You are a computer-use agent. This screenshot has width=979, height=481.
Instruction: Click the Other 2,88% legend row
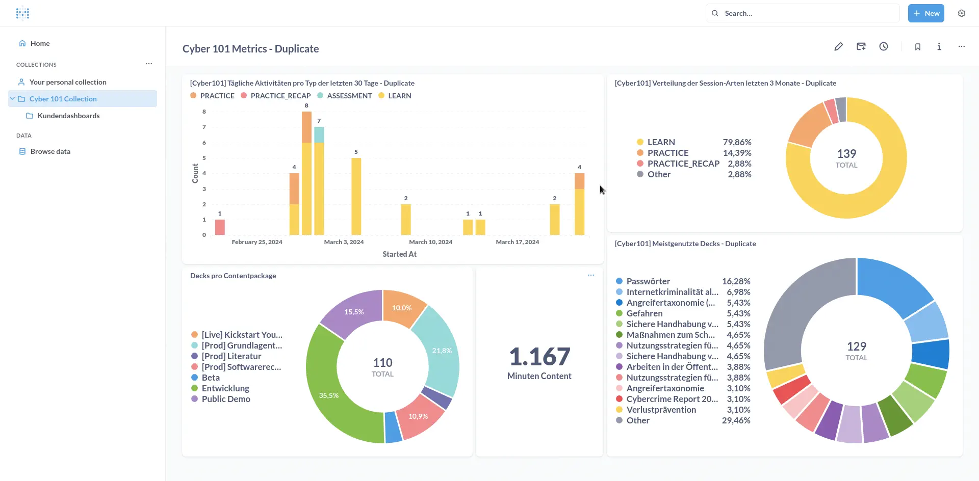tap(694, 174)
